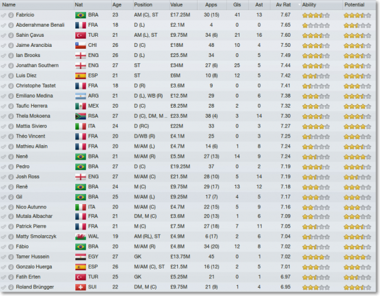Screen dimensions: 380x296
Task: Tick the checkmark for Mathieu Allain
Action: [x=3, y=146]
